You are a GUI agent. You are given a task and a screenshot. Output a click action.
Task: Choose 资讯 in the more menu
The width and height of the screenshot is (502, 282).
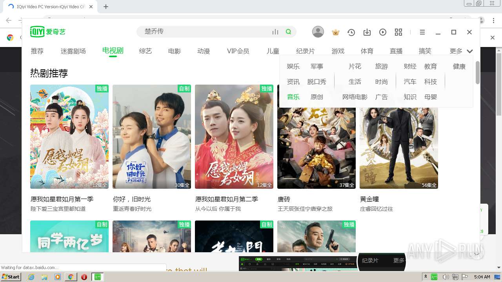293,82
